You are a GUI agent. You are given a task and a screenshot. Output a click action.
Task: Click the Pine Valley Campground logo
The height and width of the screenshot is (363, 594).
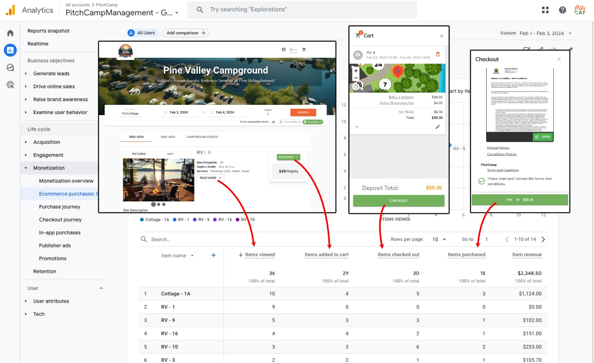[125, 51]
